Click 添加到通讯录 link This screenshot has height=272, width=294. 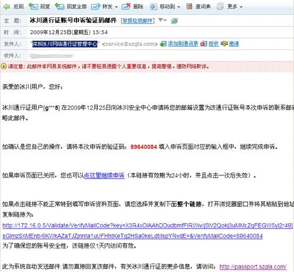pos(183,44)
